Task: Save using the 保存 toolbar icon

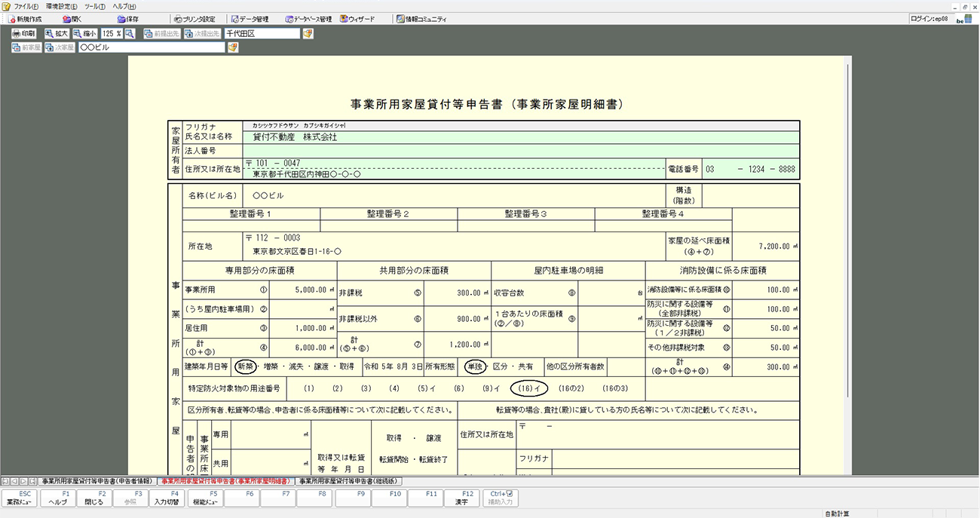Action: point(127,19)
